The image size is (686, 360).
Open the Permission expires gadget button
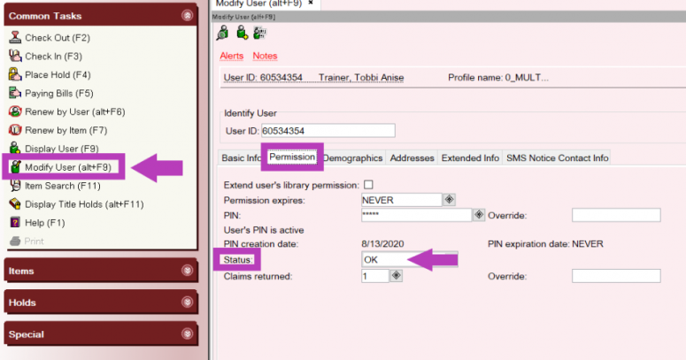[449, 200]
